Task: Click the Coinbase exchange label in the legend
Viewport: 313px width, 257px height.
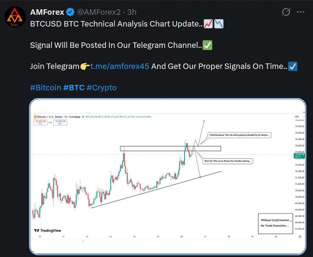Action: [75, 116]
